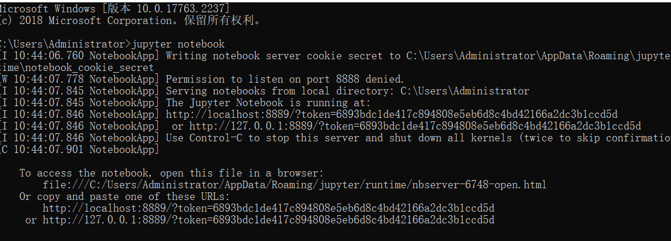Click the last localhost:8889 URL under 'copy and paste'
This screenshot has width=671, height=241.
pyautogui.click(x=268, y=208)
